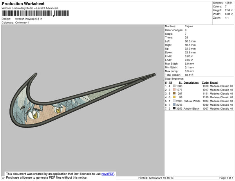The height and width of the screenshot is (181, 235).
Task: Click the Natural White color swatch in stop 5
Action: coord(174,101)
